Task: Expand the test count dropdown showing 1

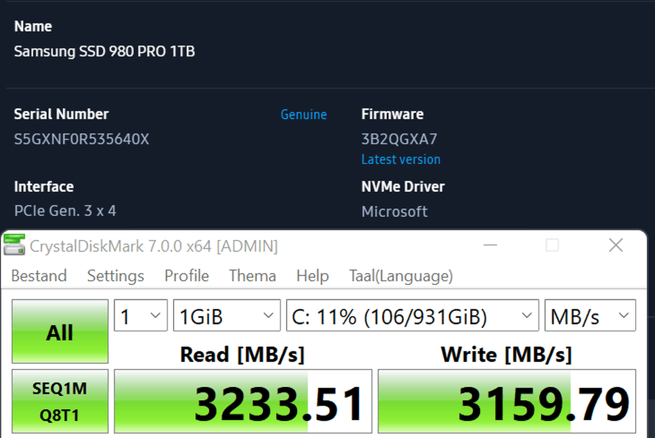Action: [x=141, y=316]
